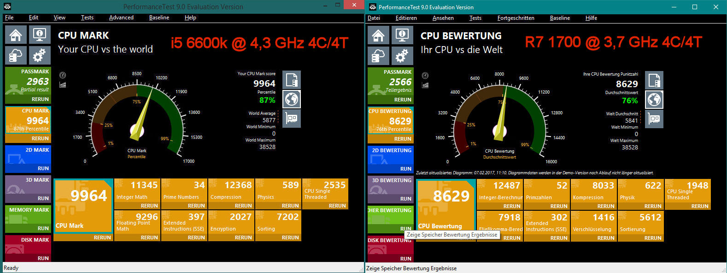Viewport: 727px width, 273px height.
Task: Rerun Physics test scoring 589
Action: pos(290,206)
